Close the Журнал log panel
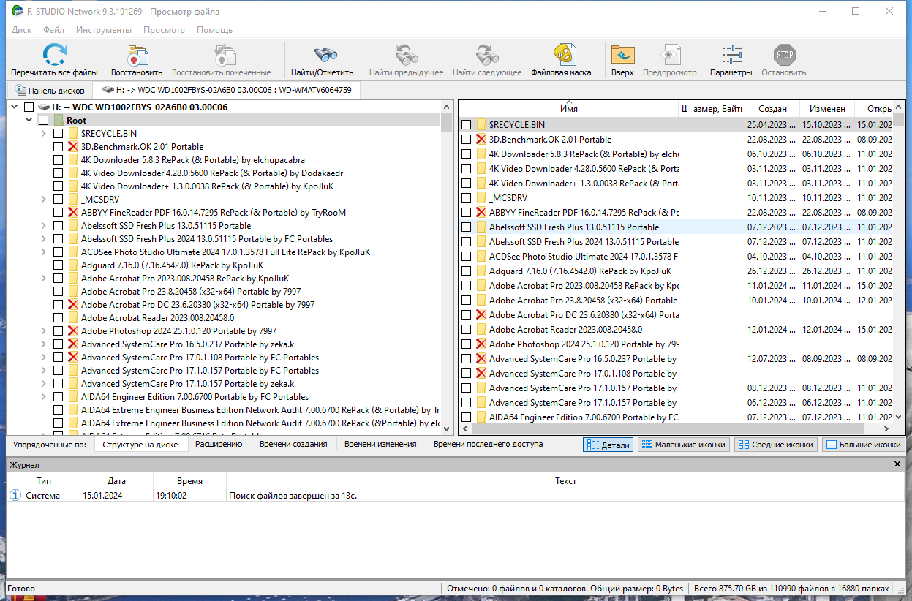 [x=897, y=464]
